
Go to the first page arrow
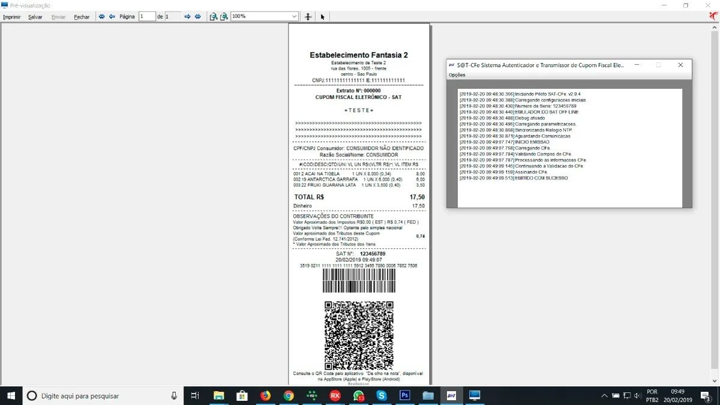[x=101, y=17]
